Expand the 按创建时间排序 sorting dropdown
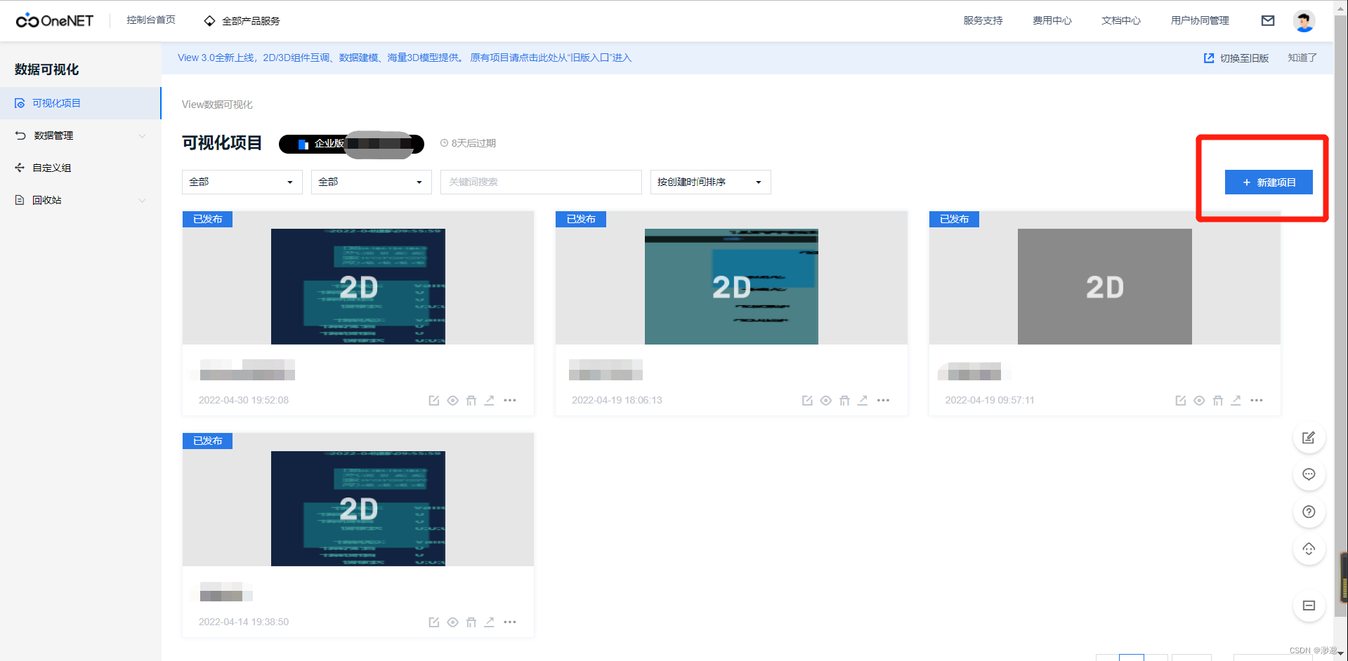Image resolution: width=1348 pixels, height=661 pixels. tap(709, 182)
